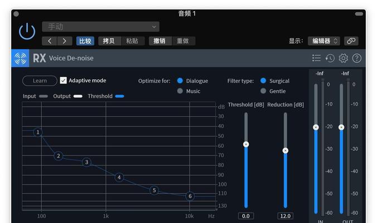Open the settings gear icon

[344, 58]
